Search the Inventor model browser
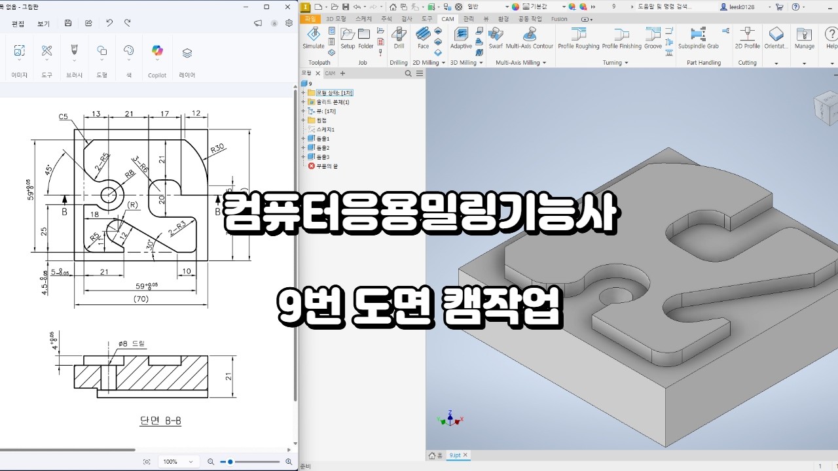 (408, 73)
